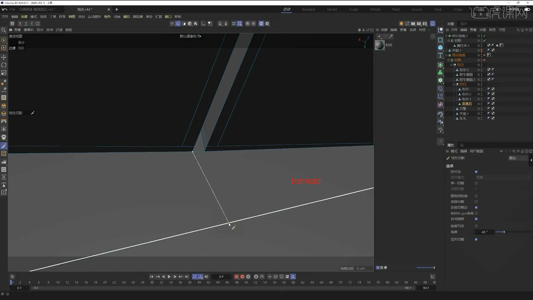
Task: Switch to 完稿建模 document tab
Action: [x=37, y=9]
